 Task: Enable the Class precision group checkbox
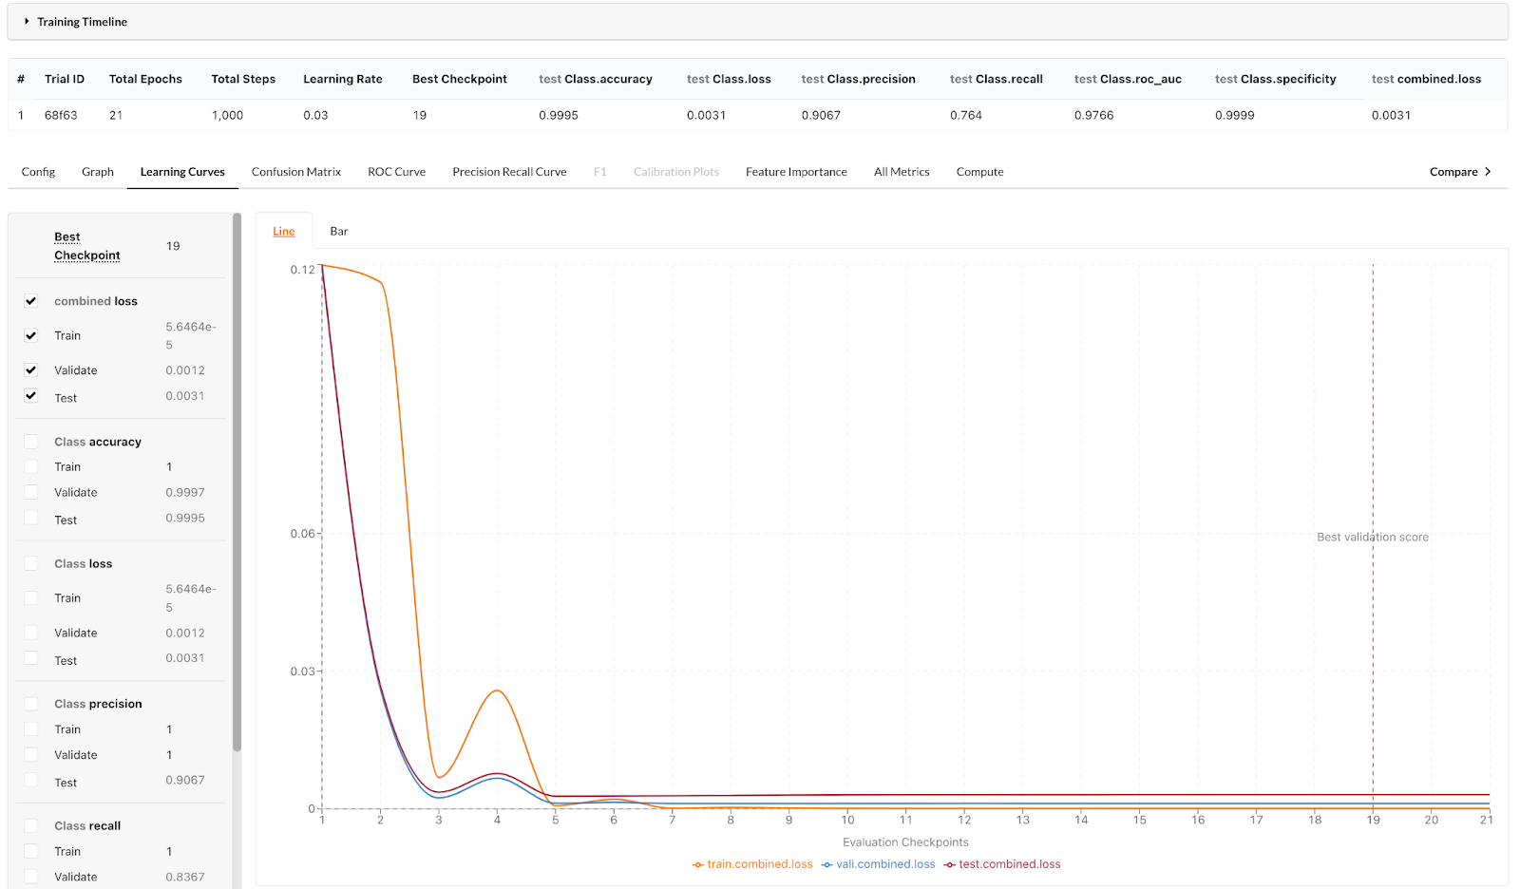tap(31, 704)
